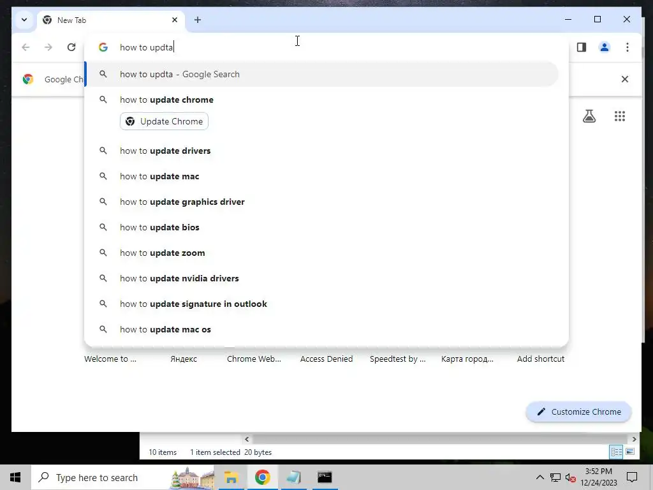The width and height of the screenshot is (653, 490).
Task: Click the File Explorer horizontal scrollbar
Action: tap(440, 439)
